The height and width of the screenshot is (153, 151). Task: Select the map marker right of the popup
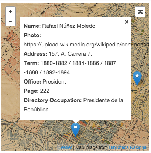tap(137, 78)
